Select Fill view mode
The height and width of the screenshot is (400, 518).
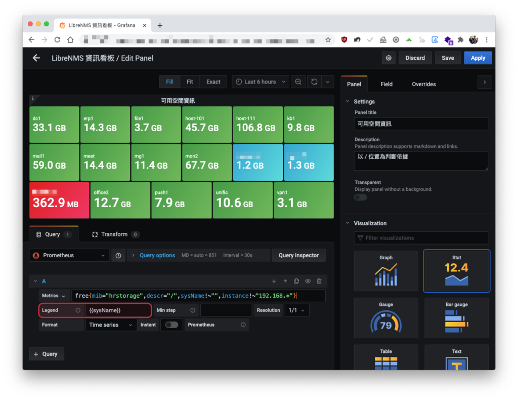pyautogui.click(x=169, y=82)
